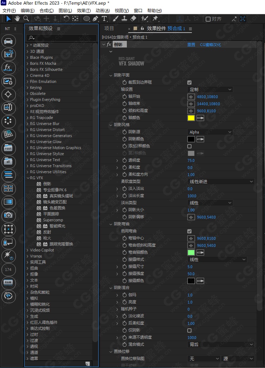Click the 透明度 value 75.0
Screen dimensions: 265x368
pyautogui.click(x=191, y=160)
